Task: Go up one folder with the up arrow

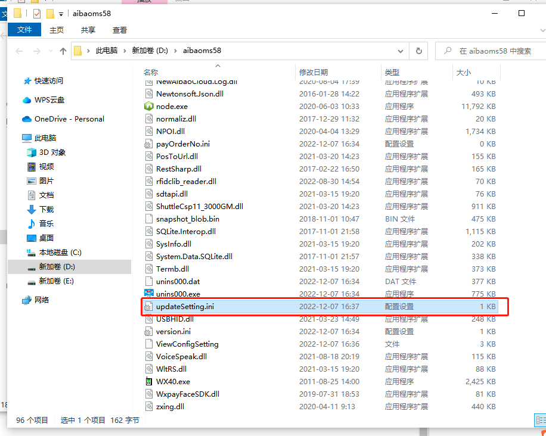Action: (x=63, y=51)
